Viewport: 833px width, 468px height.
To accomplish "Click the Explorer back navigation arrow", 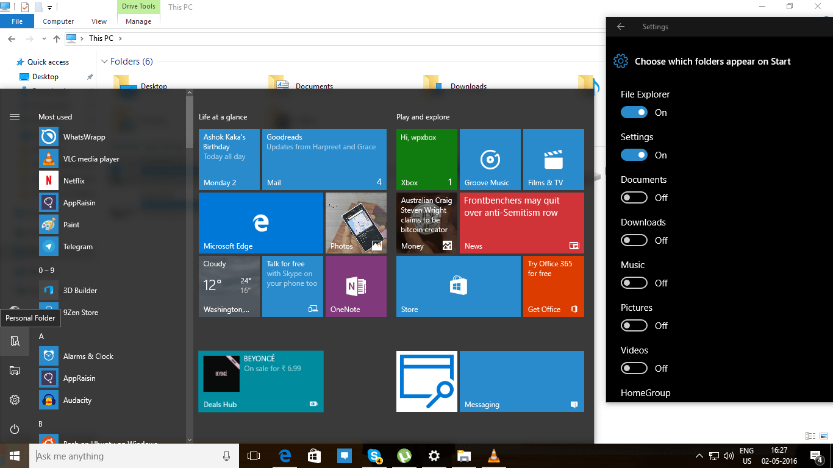I will click(x=12, y=38).
